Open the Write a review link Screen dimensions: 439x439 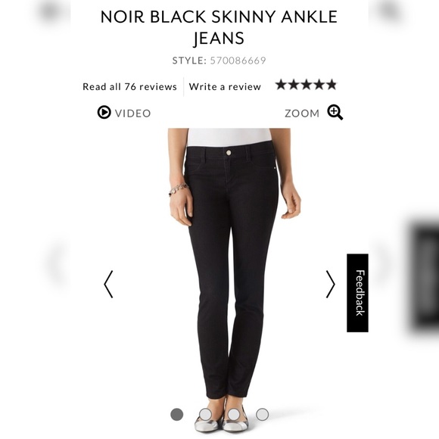pos(225,87)
